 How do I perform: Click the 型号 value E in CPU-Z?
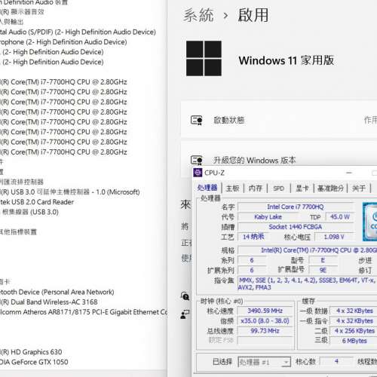click(323, 260)
